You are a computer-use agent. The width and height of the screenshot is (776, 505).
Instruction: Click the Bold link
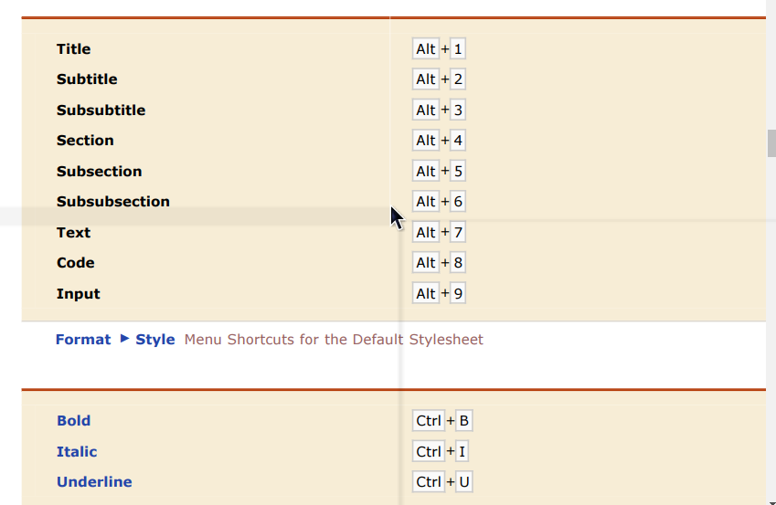tap(73, 421)
